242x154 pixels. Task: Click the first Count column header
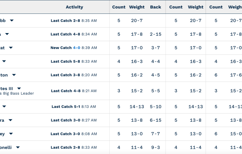[x=119, y=7]
